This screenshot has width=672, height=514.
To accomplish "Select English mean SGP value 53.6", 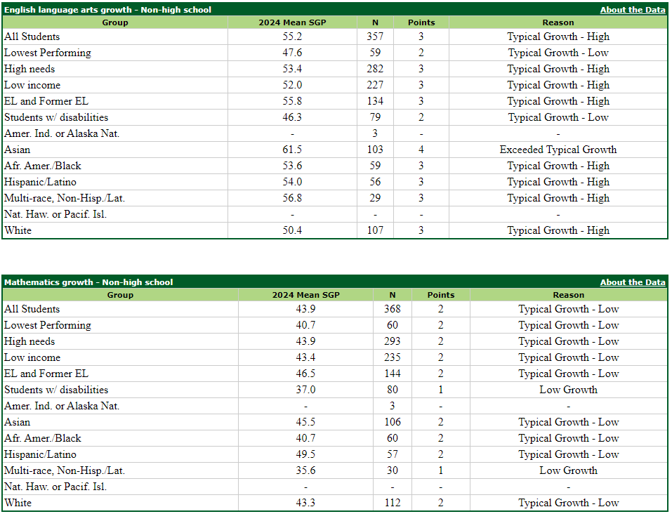I will click(292, 166).
